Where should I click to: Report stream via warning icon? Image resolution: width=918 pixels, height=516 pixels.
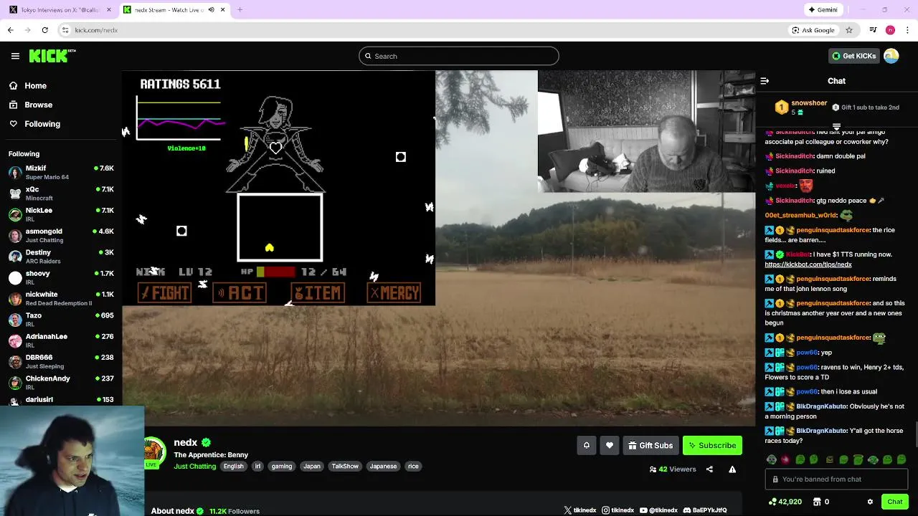(732, 469)
